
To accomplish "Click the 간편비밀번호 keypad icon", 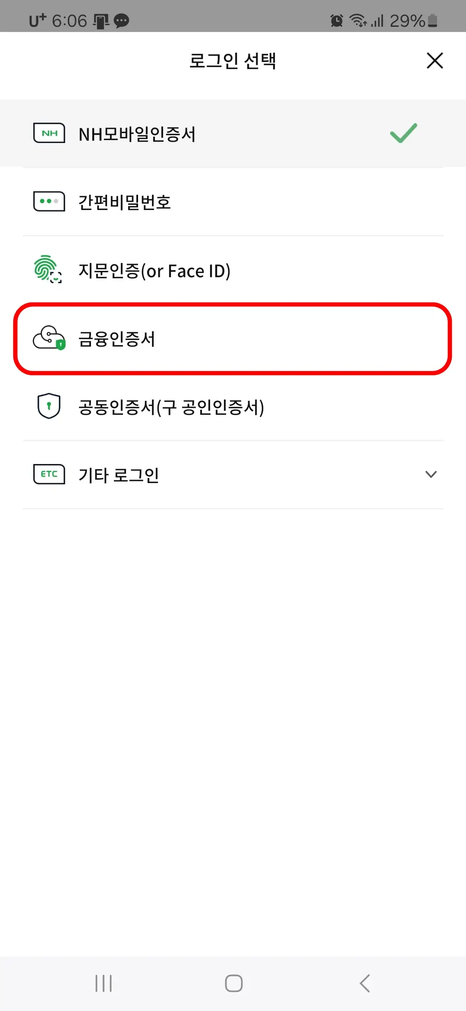I will click(49, 201).
